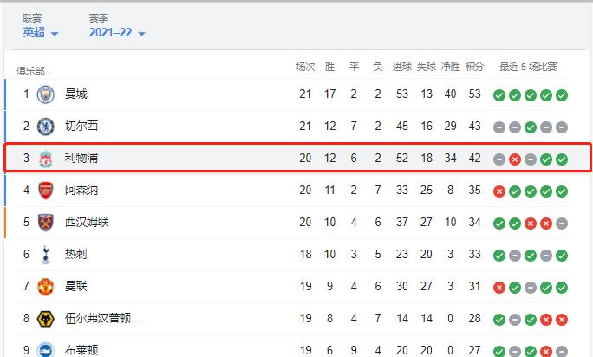Click the Manchester City club crest
This screenshot has width=593, height=357.
point(46,94)
